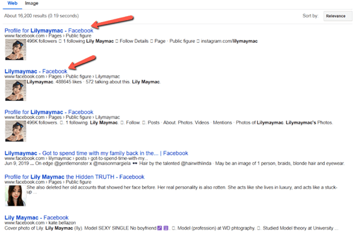Viewport: 354px width, 233px height.
Task: Open 'Got to spend time with my family' result
Action: (96, 153)
